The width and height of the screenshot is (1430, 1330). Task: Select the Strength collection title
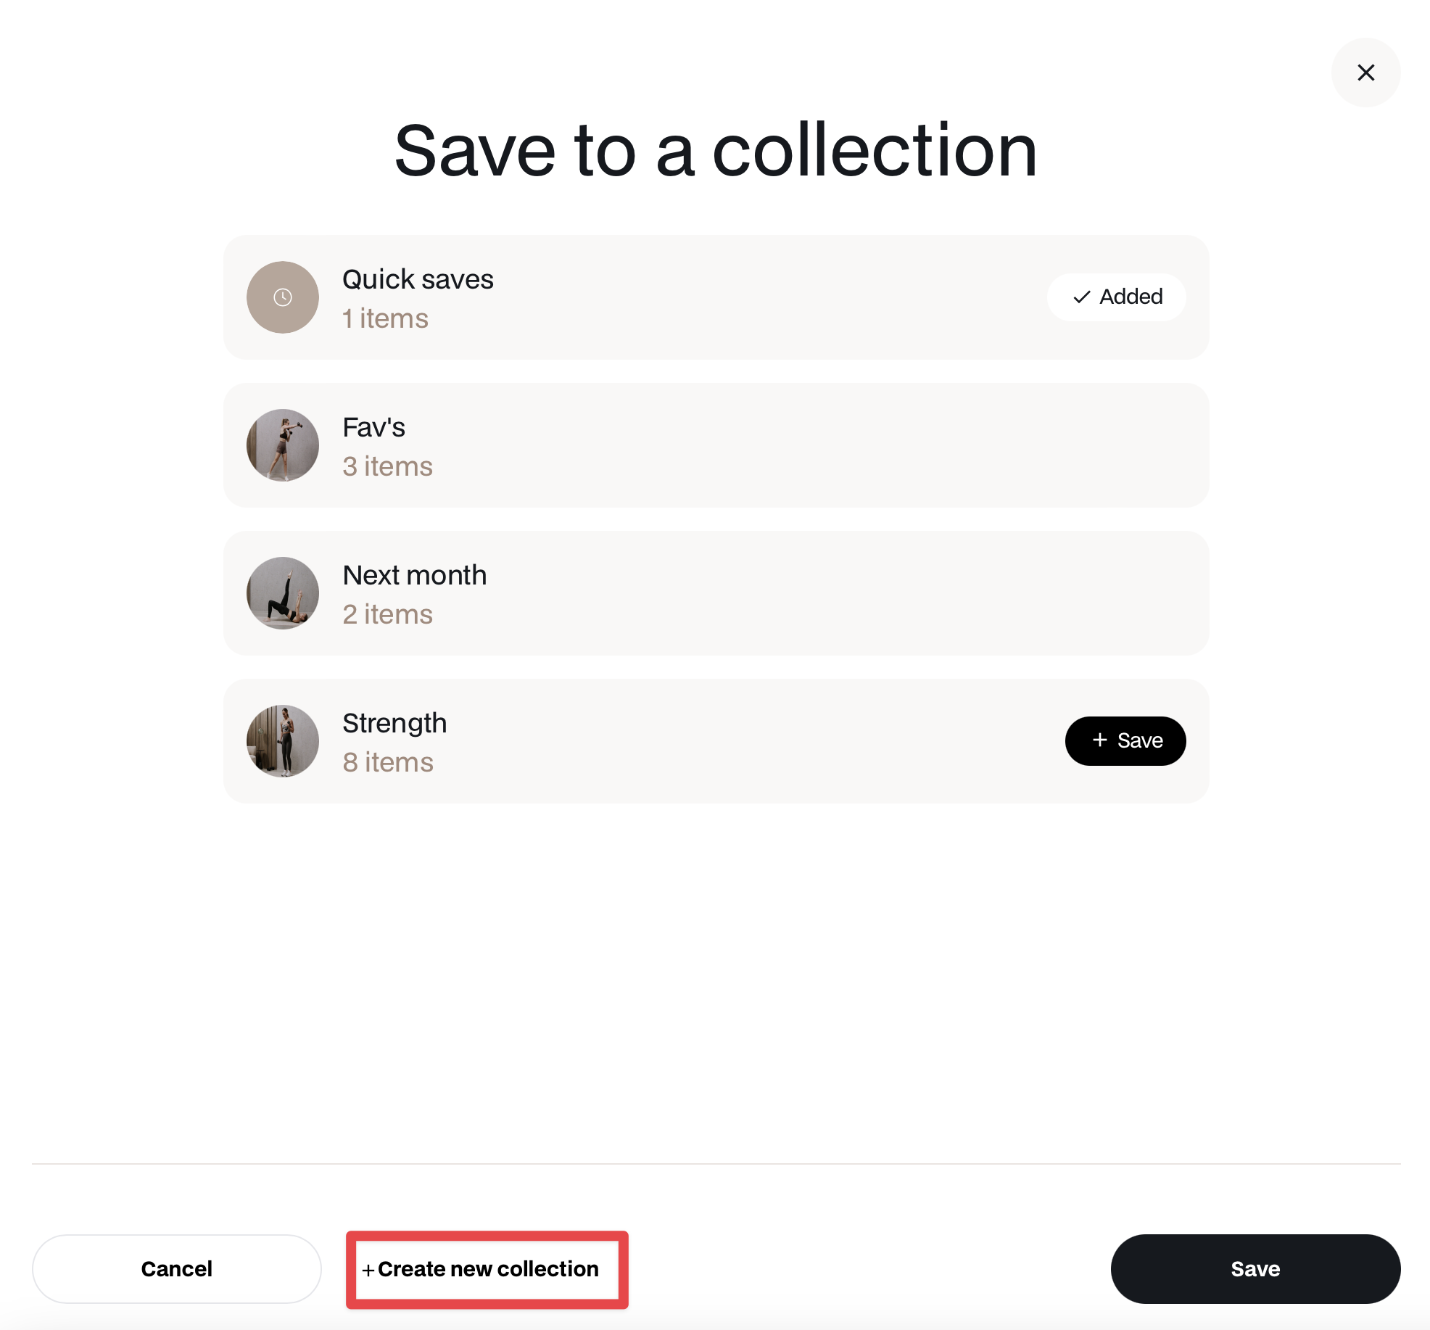[394, 724]
